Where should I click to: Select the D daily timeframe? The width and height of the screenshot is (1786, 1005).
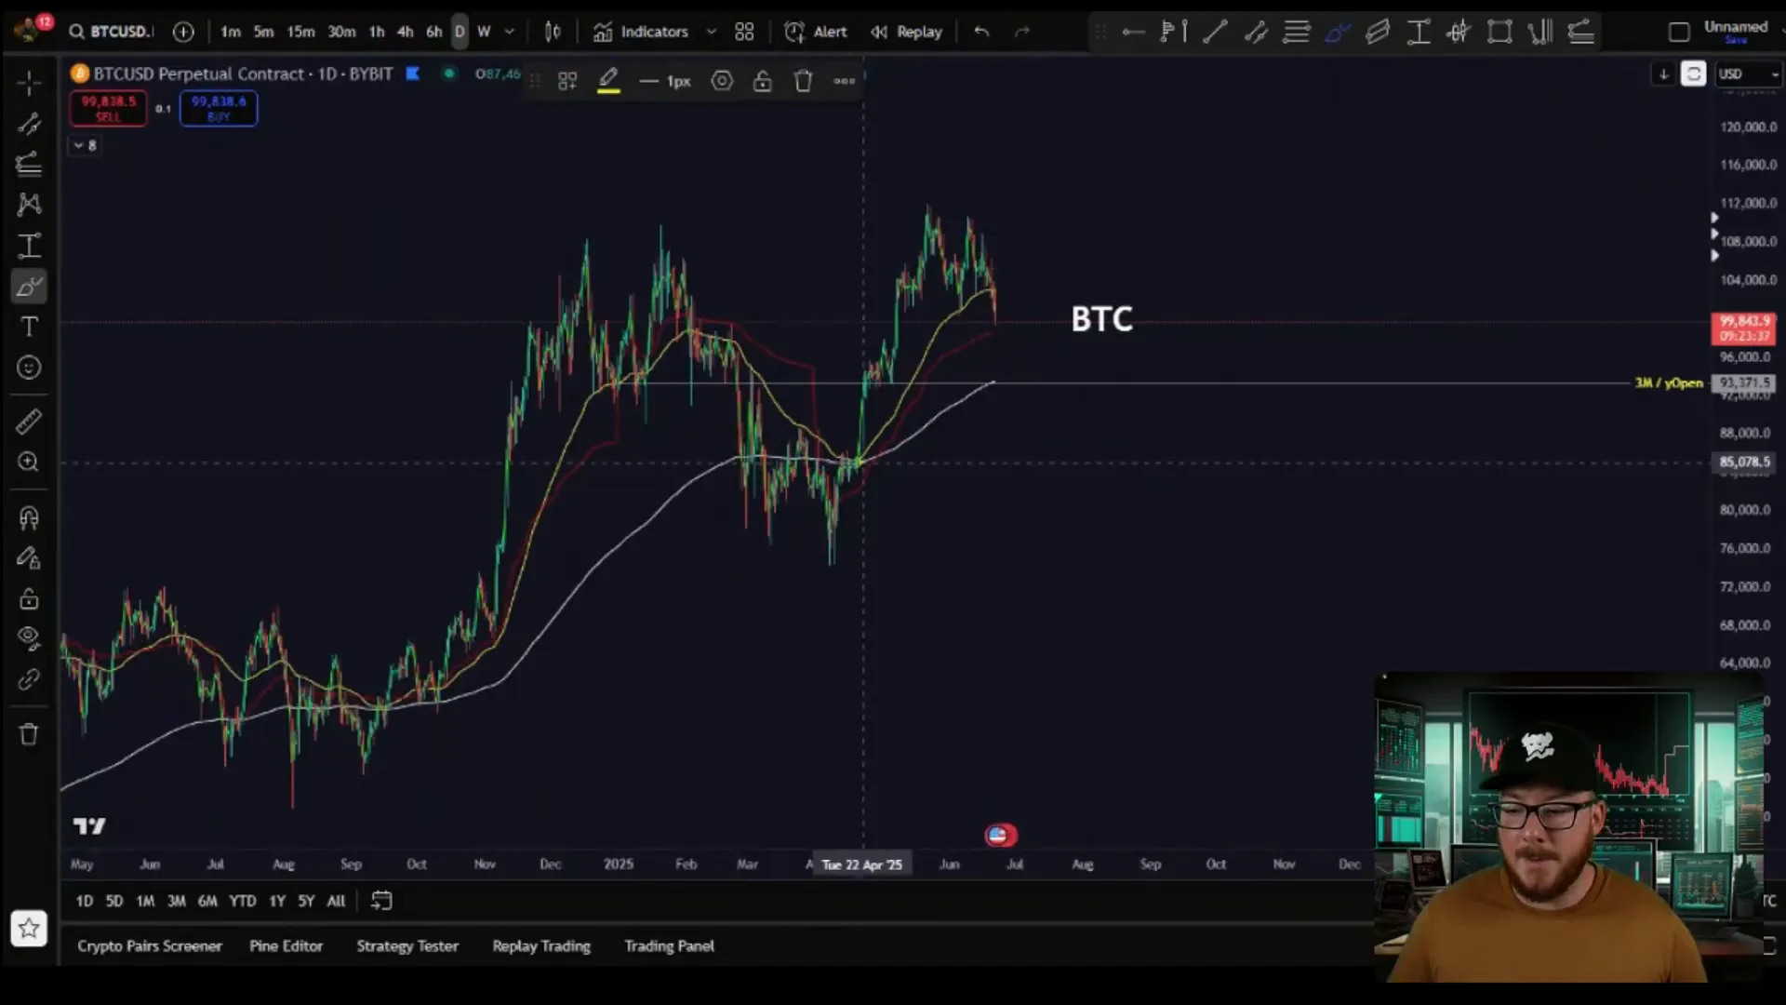pos(460,32)
